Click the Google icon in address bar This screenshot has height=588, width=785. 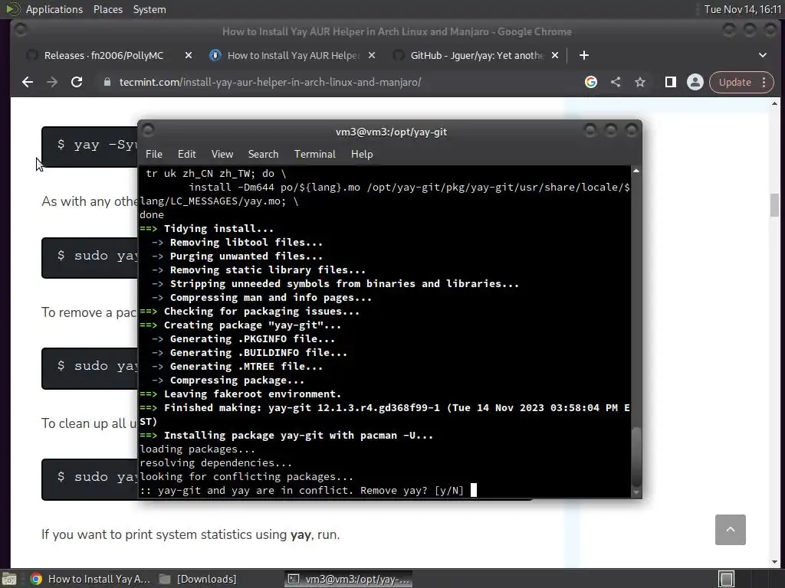coord(591,82)
